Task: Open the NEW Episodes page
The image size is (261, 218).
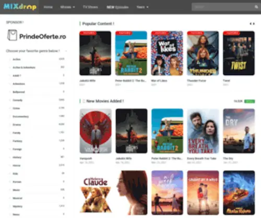Action: pyautogui.click(x=117, y=7)
